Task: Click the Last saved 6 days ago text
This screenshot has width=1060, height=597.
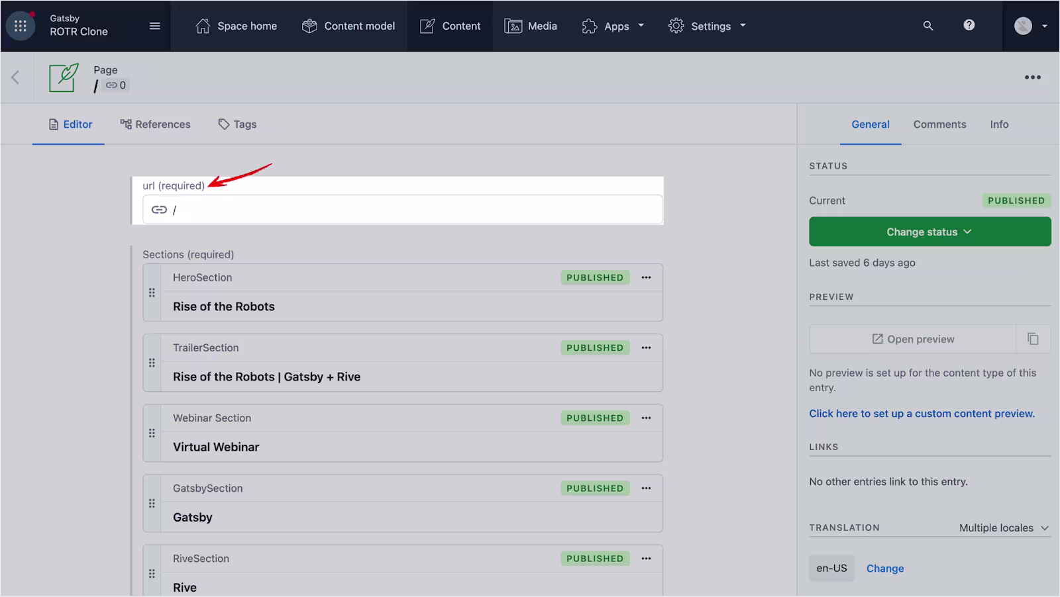Action: (x=862, y=263)
